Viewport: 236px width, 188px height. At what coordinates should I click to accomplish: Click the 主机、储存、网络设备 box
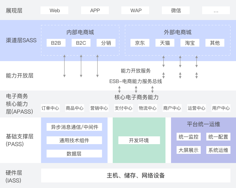(x=135, y=176)
